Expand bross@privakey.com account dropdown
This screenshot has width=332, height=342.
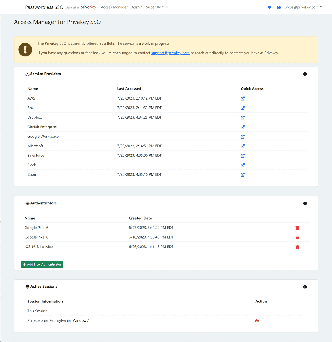[x=303, y=7]
